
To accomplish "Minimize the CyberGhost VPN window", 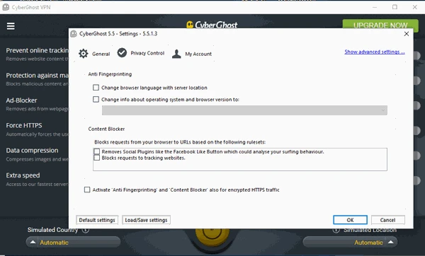I will click(x=375, y=7).
